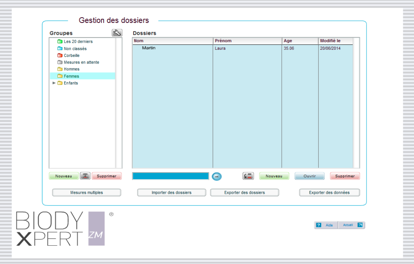Viewport: 414px width, 264px height.
Task: Select the Mesures en attente group
Action: point(81,62)
